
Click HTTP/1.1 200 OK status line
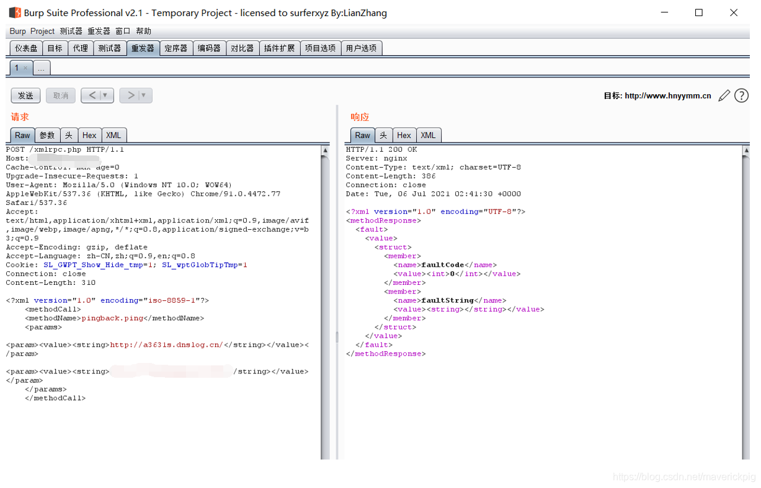click(x=381, y=149)
